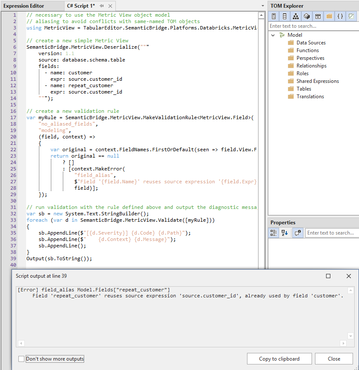The width and height of the screenshot is (359, 370).
Task: Dismiss output dialog with X icon
Action: coord(349,276)
